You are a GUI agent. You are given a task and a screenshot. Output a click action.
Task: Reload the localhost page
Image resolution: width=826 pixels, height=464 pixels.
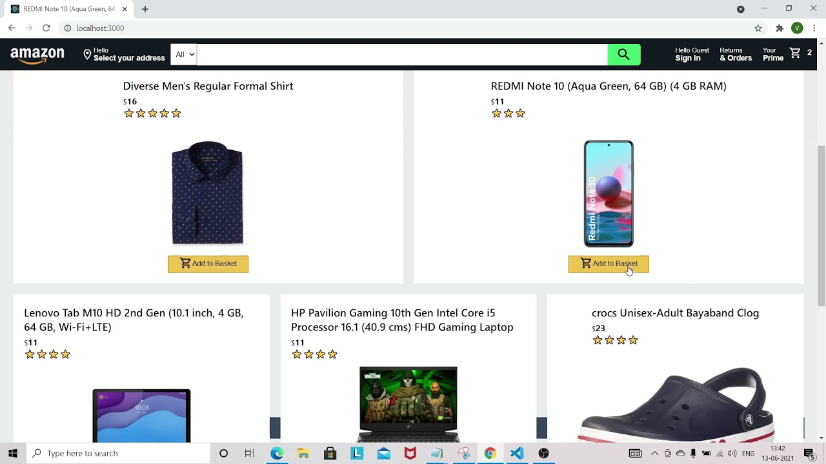(x=46, y=28)
